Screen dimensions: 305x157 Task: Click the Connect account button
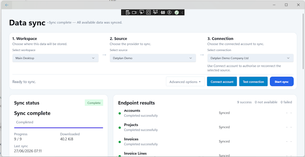pos(222,81)
